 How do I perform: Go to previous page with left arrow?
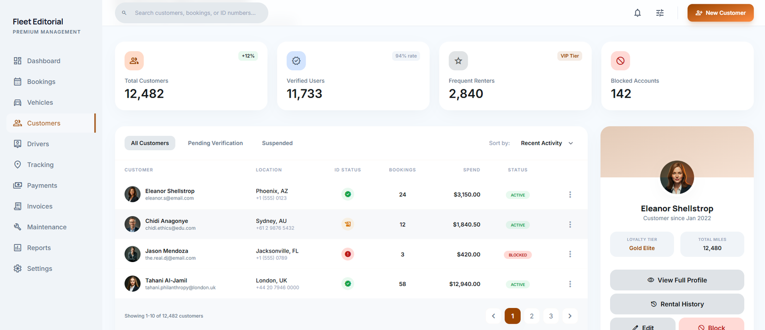(x=493, y=316)
